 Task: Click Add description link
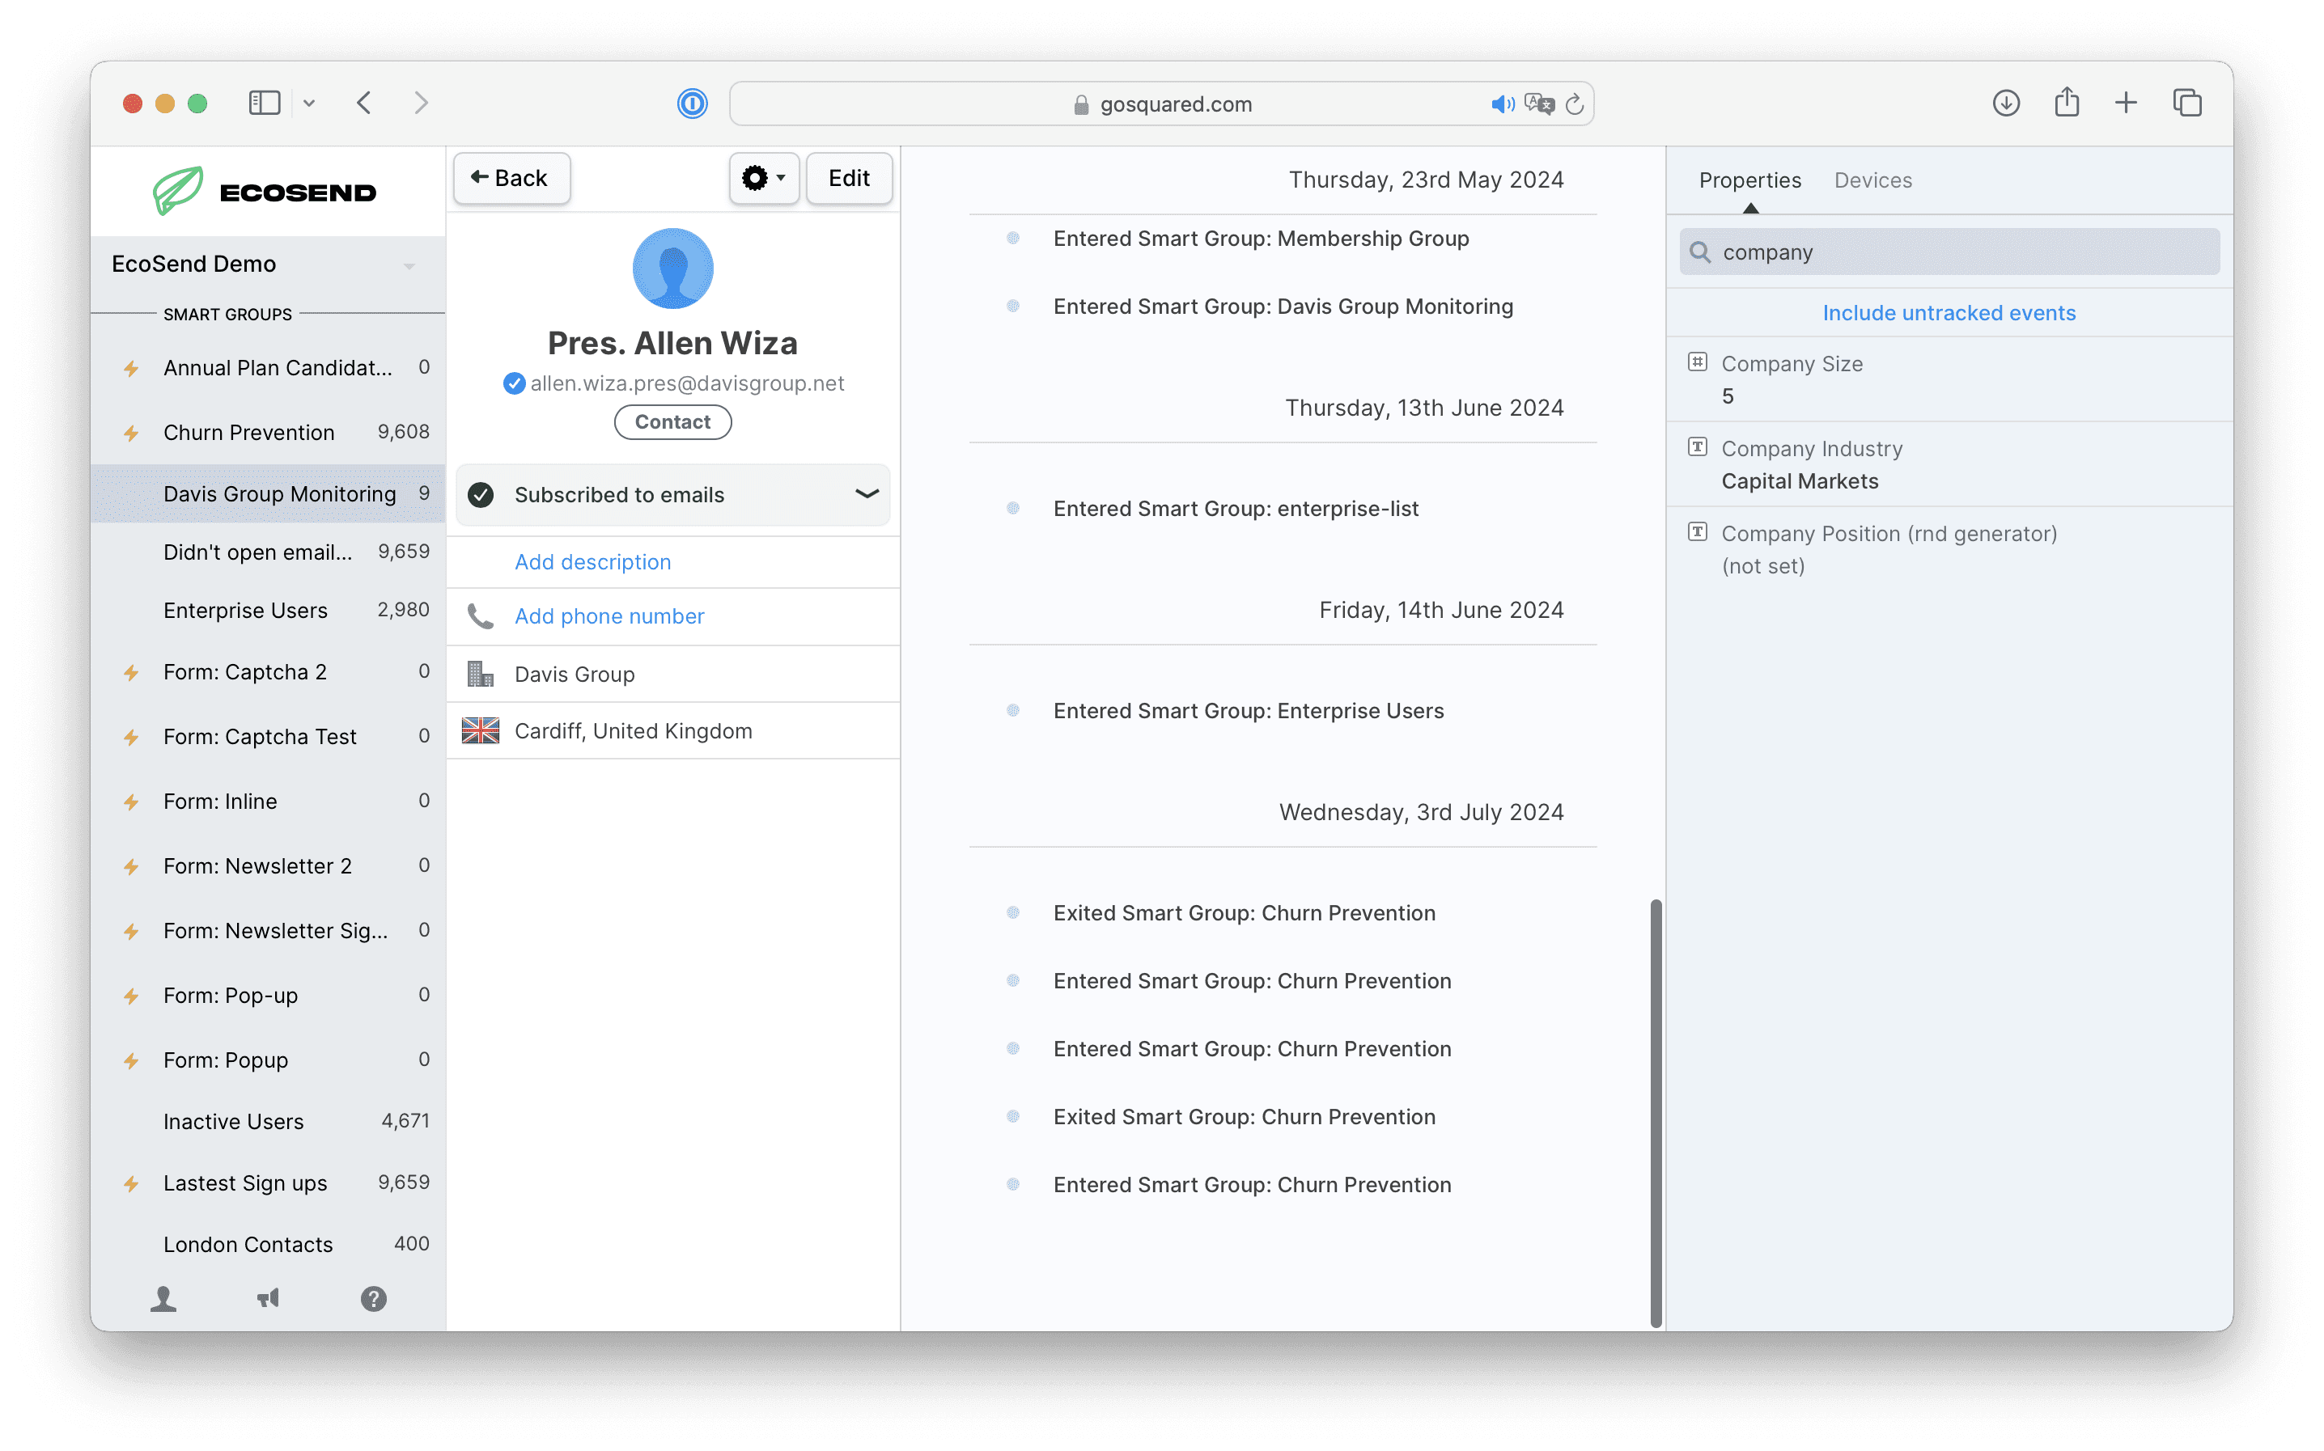click(x=592, y=561)
